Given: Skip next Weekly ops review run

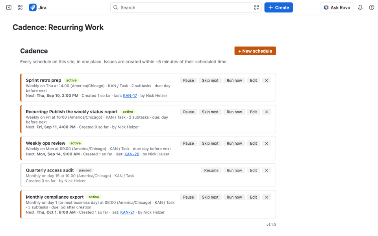Looking at the screenshot, I should pos(210,143).
